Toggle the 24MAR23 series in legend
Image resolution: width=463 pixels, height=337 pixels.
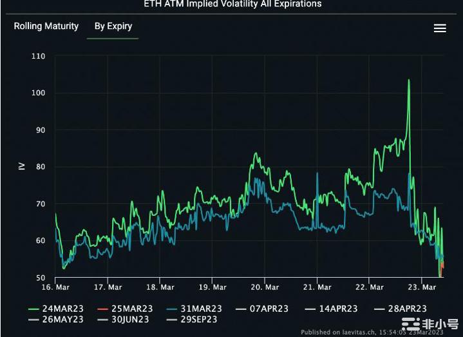pos(59,309)
